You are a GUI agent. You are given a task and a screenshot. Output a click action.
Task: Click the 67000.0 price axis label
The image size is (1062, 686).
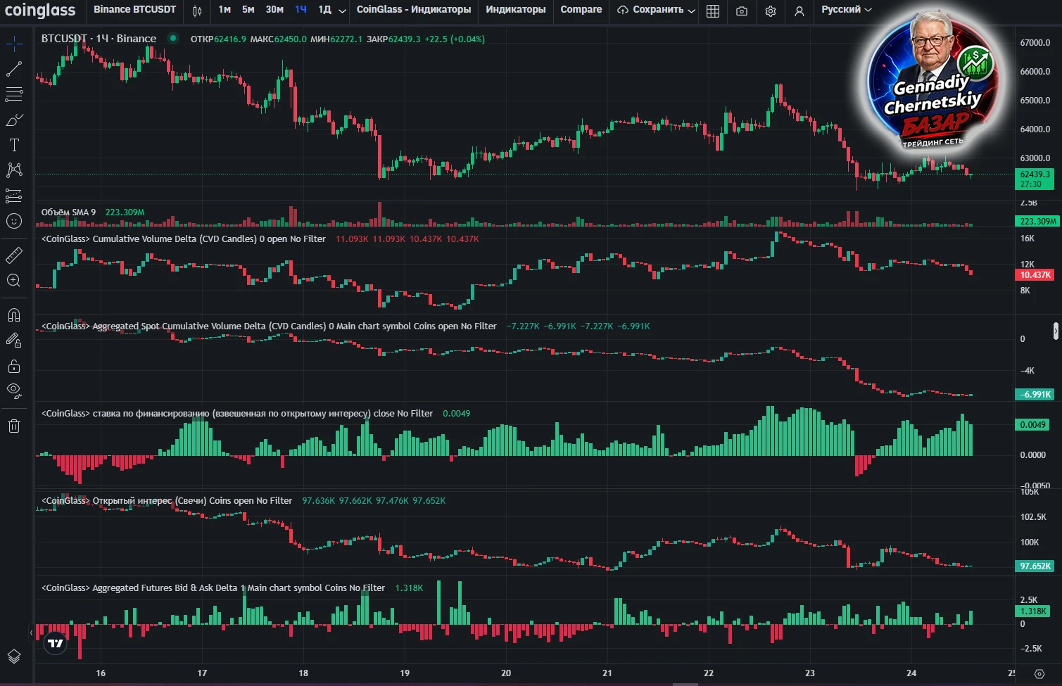point(1035,43)
